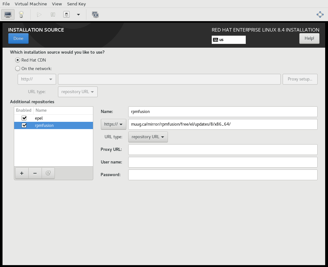Image resolution: width=328 pixels, height=267 pixels.
Task: Remove selected repository with minus button
Action: pos(35,173)
